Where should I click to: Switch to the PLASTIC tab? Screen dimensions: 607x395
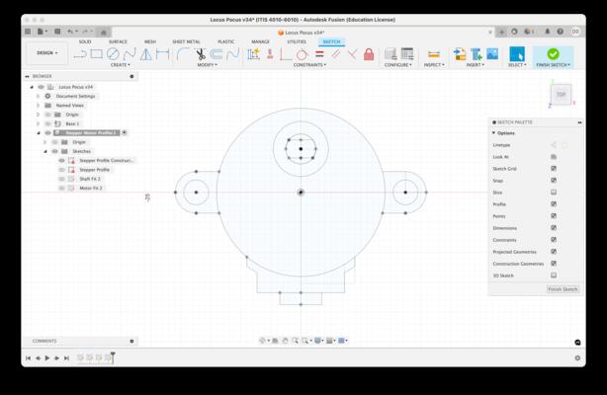click(x=225, y=41)
